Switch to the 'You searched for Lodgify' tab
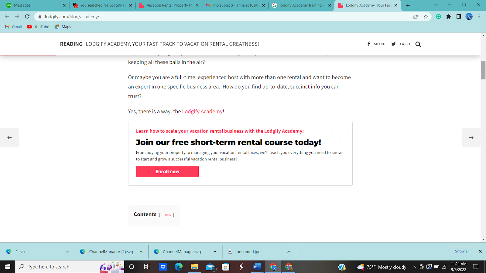 (102, 5)
